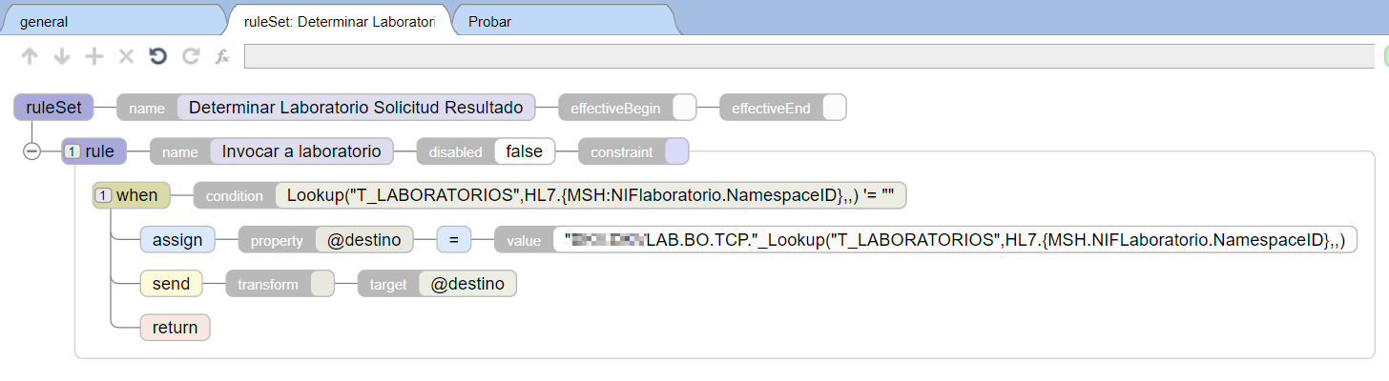Open the Probar tab
The image size is (1389, 381).
(x=489, y=21)
